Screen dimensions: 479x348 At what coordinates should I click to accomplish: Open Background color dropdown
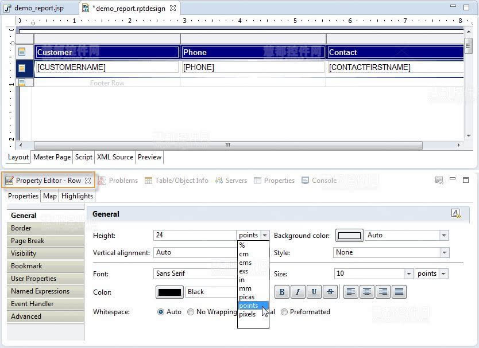[x=444, y=235]
